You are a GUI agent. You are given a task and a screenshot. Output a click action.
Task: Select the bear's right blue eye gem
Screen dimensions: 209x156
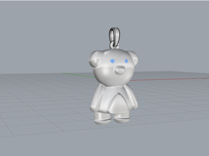pos(126,61)
